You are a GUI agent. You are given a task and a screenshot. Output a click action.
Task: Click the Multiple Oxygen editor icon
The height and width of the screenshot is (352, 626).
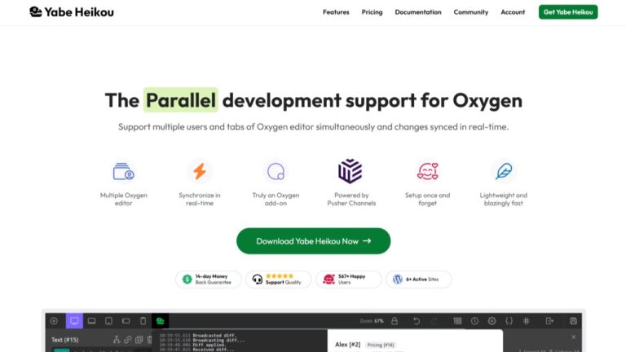(123, 172)
